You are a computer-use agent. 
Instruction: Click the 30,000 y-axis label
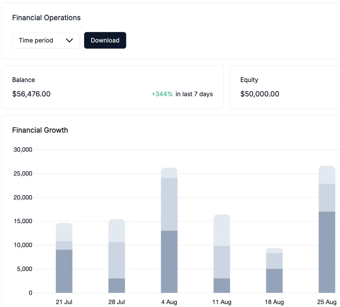(23, 150)
